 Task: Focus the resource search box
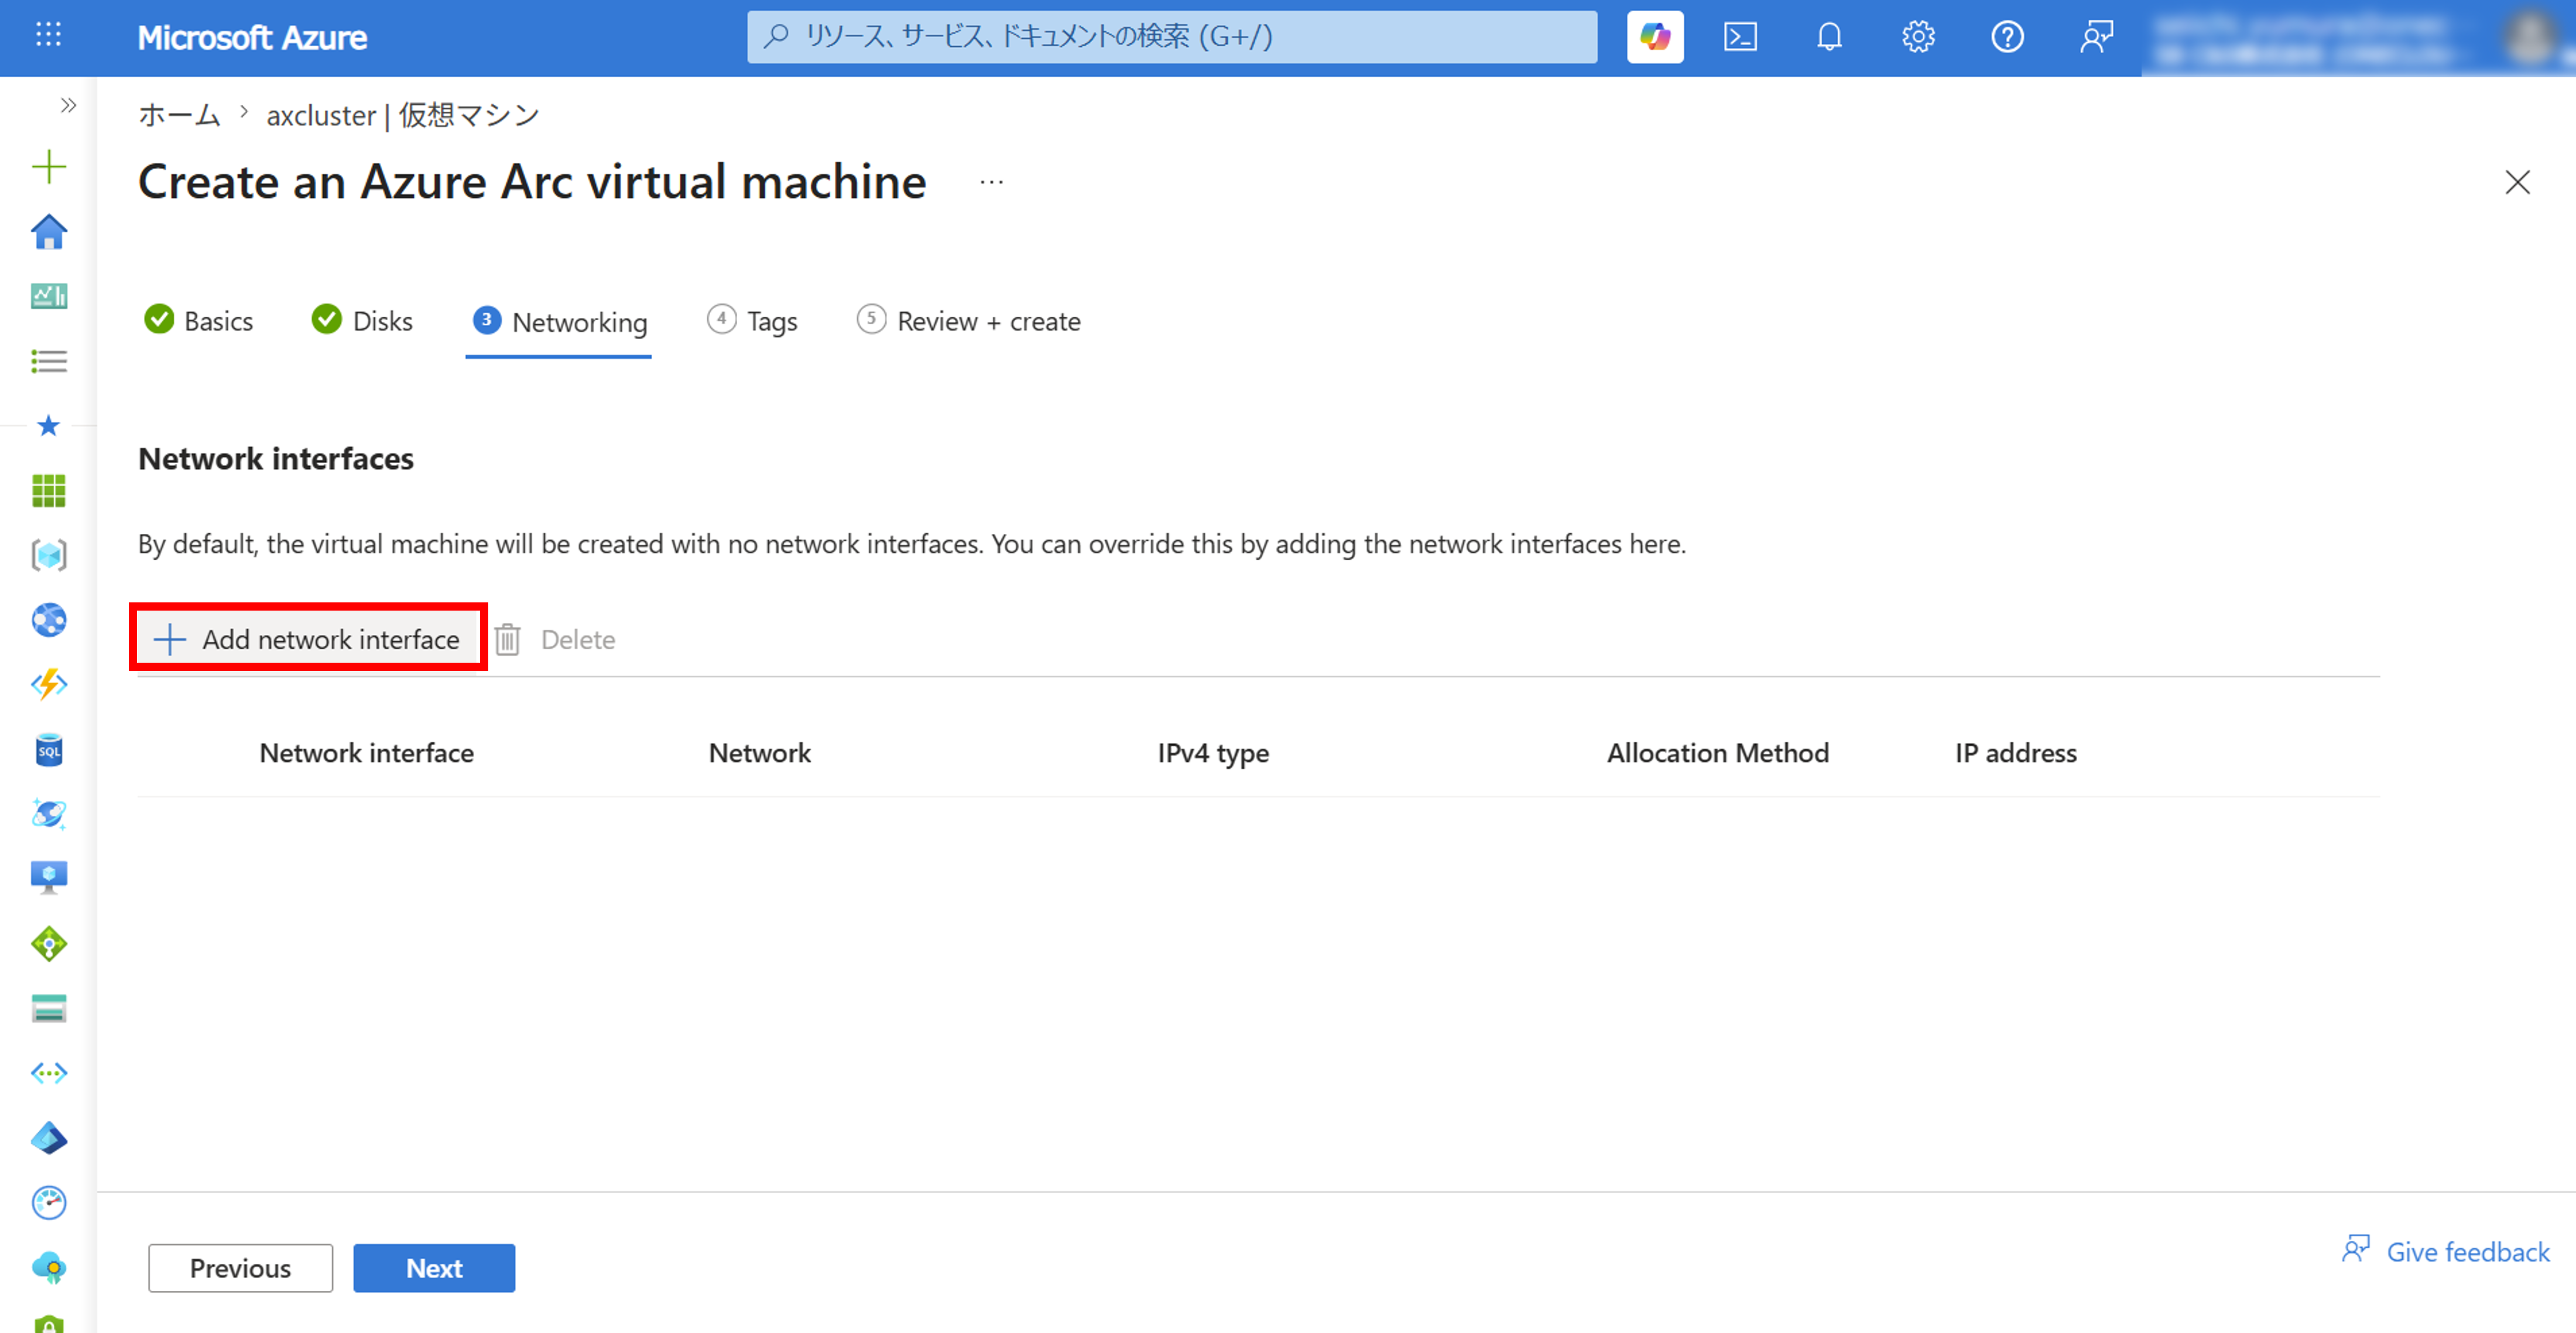1172,37
